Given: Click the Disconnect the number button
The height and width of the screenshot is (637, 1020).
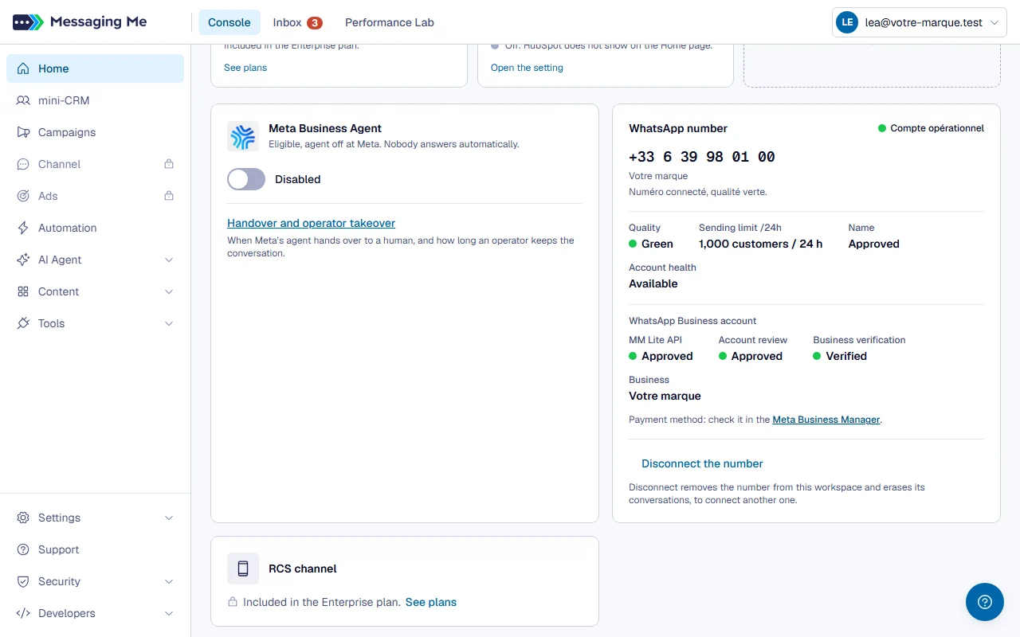Looking at the screenshot, I should [x=702, y=463].
